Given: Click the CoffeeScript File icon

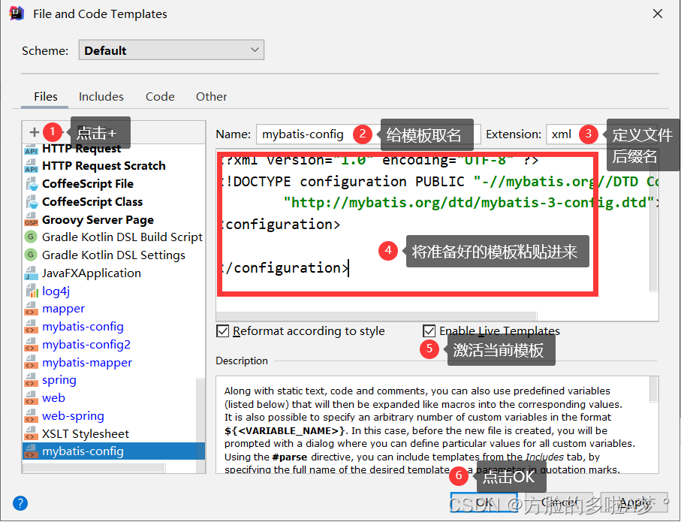Looking at the screenshot, I should [x=32, y=184].
